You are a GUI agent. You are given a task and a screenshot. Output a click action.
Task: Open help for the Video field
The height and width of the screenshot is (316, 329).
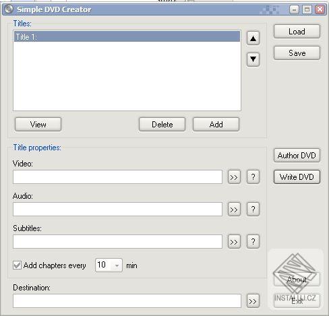[253, 177]
